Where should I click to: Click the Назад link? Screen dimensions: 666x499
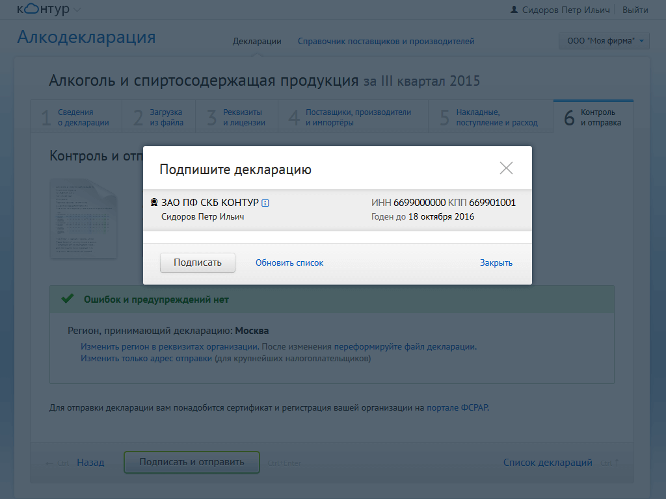[x=90, y=463]
